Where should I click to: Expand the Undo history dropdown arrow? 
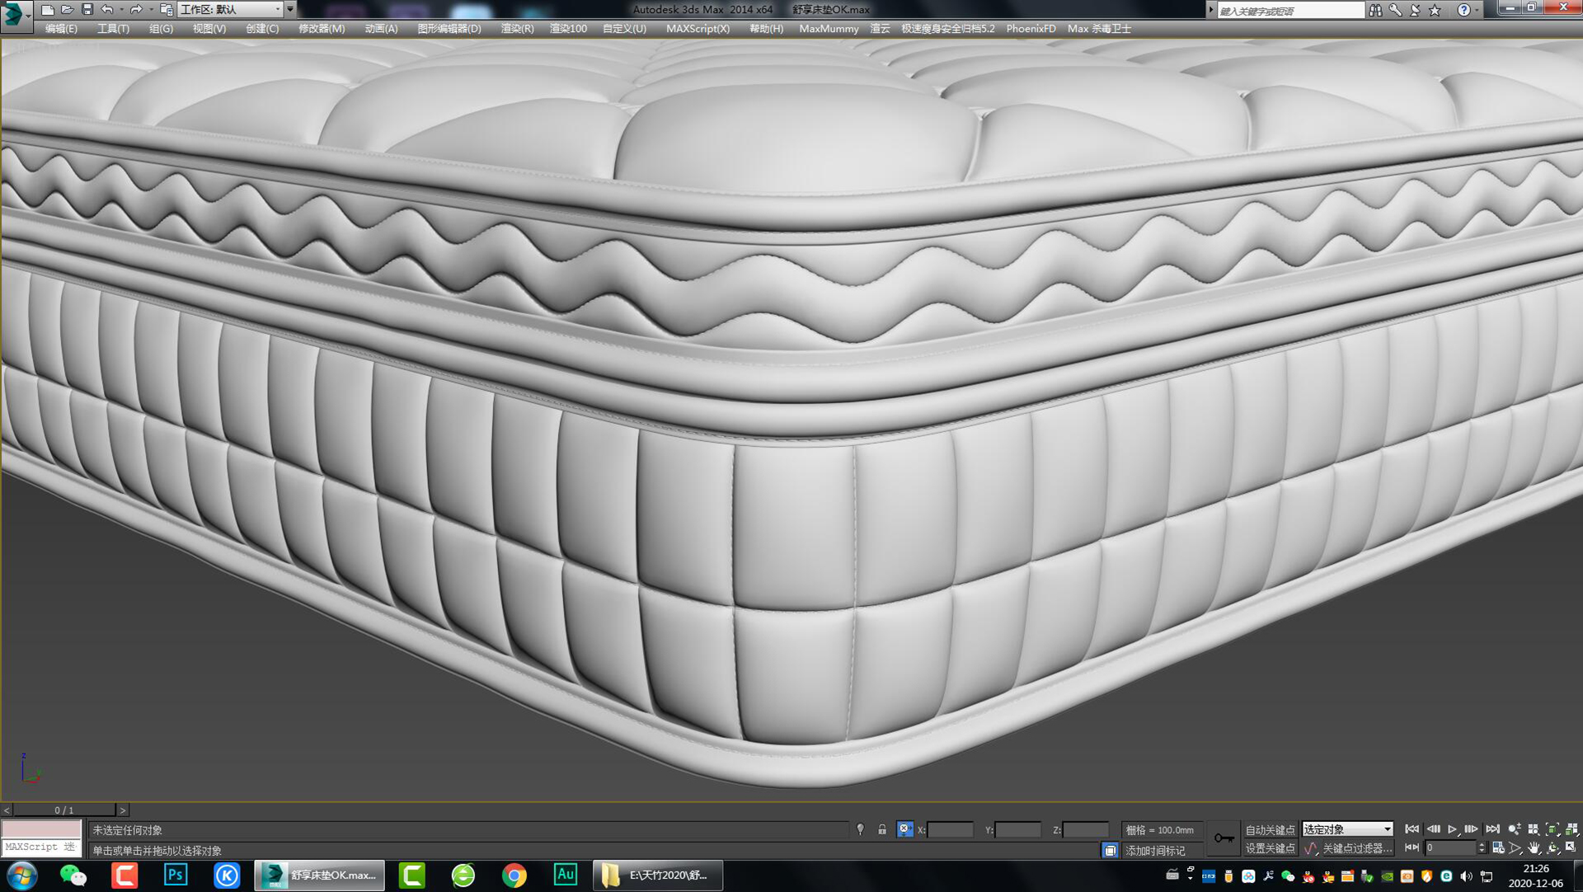122,10
